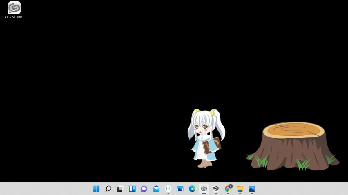Viewport: 348px width, 195px height.
Task: Click the notification badge on the Chrome icon
Action: click(231, 186)
